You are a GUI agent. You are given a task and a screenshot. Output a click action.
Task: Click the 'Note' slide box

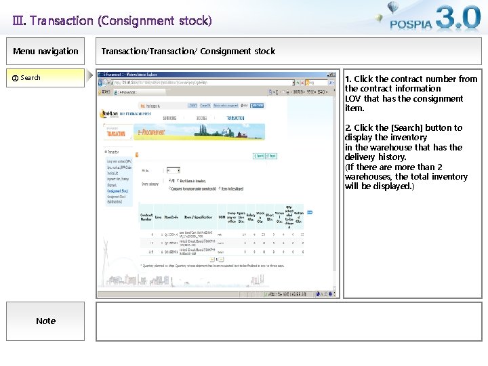[45, 321]
